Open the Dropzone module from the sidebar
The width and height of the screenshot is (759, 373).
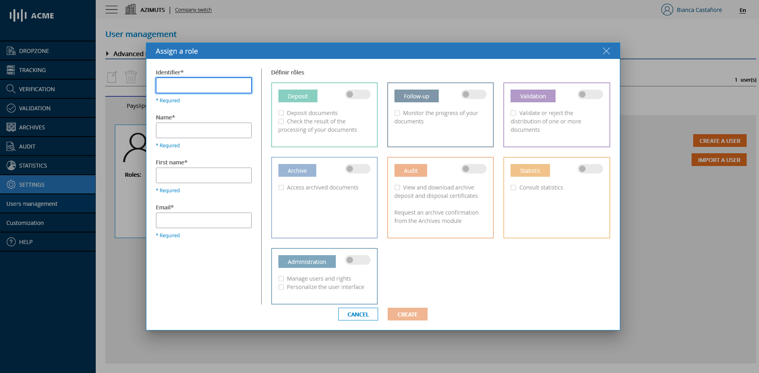(x=34, y=51)
